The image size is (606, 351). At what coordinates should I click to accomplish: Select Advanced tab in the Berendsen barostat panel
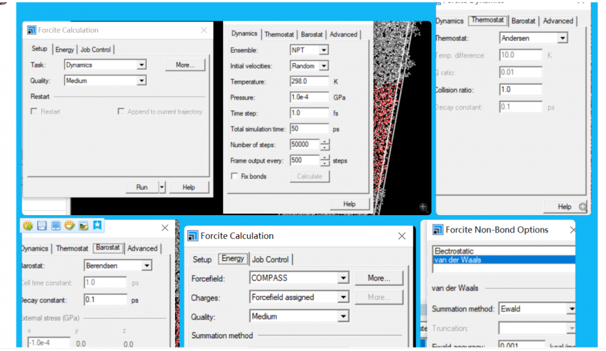tap(142, 248)
